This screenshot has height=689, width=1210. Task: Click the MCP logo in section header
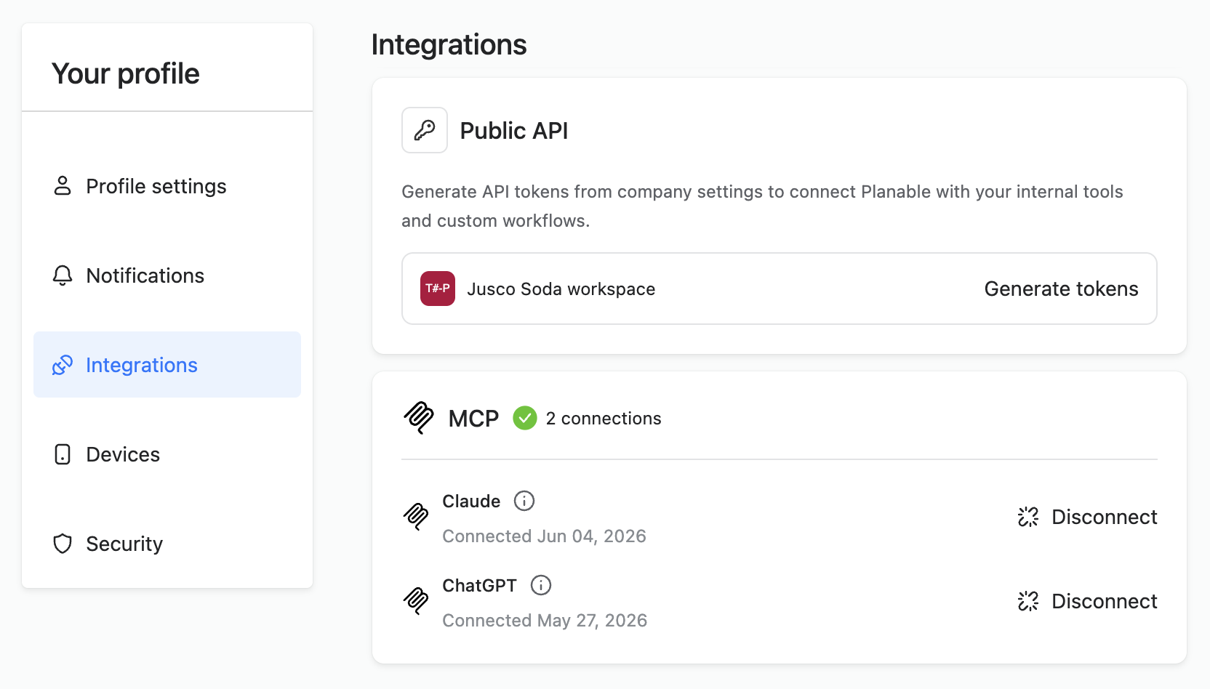pos(419,418)
